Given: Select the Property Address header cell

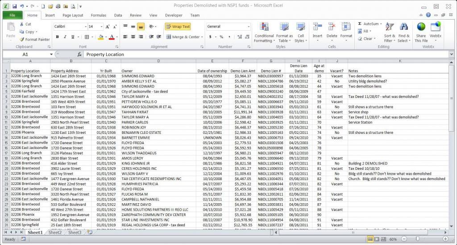Looking at the screenshot, I should coord(65,71).
